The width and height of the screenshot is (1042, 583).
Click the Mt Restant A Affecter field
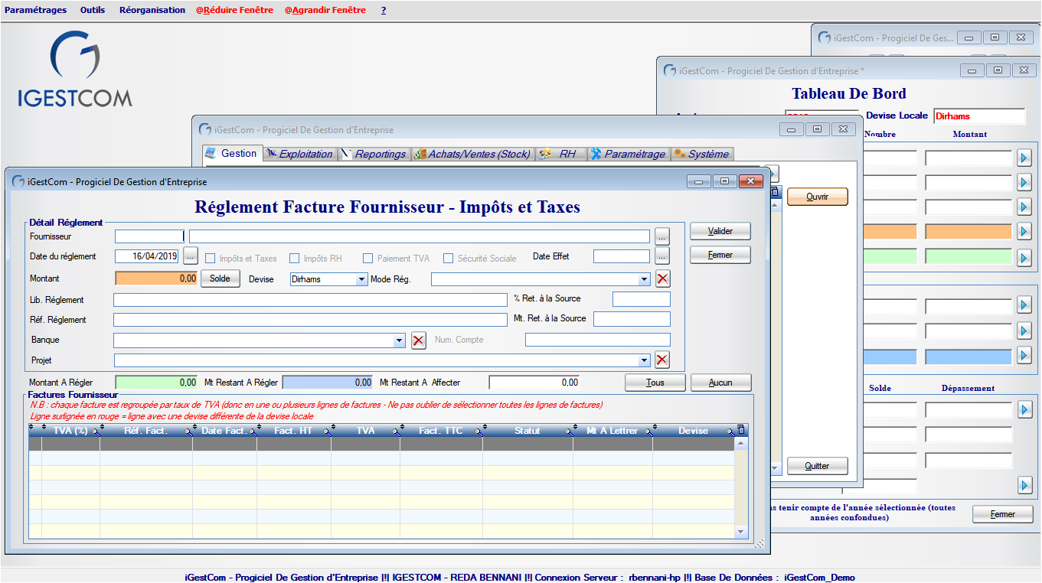[x=534, y=382]
